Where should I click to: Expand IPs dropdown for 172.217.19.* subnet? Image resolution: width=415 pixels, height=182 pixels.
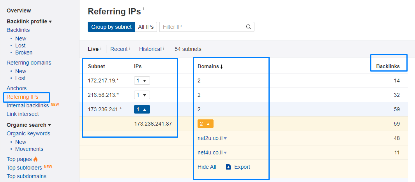click(142, 80)
